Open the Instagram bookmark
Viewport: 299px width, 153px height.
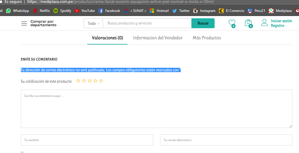204,11
